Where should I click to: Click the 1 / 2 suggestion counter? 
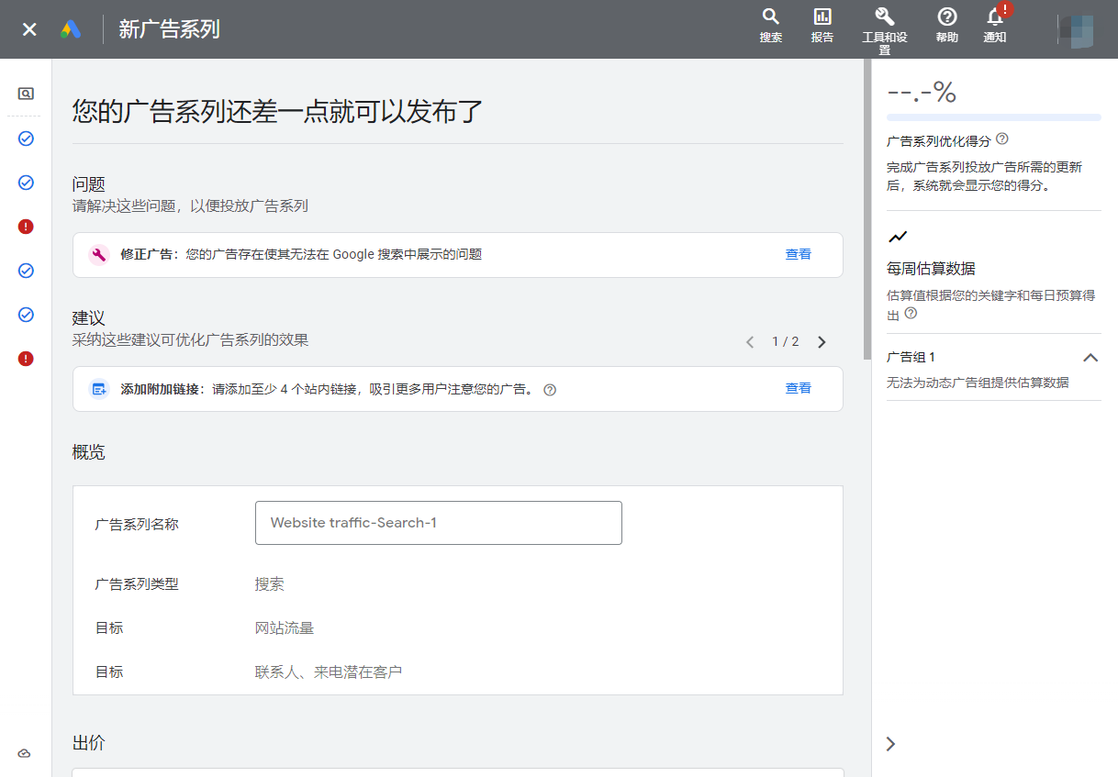tap(785, 342)
